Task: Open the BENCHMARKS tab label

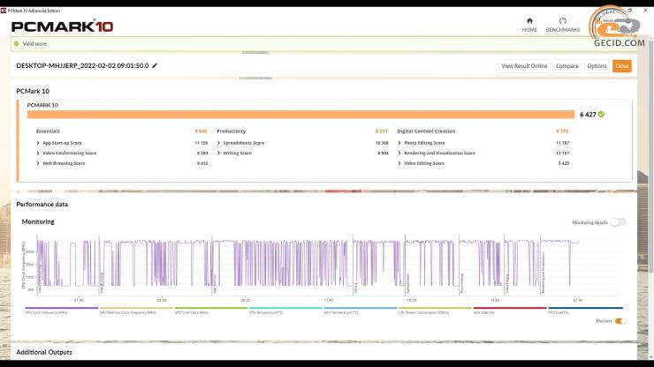Action: click(x=563, y=30)
